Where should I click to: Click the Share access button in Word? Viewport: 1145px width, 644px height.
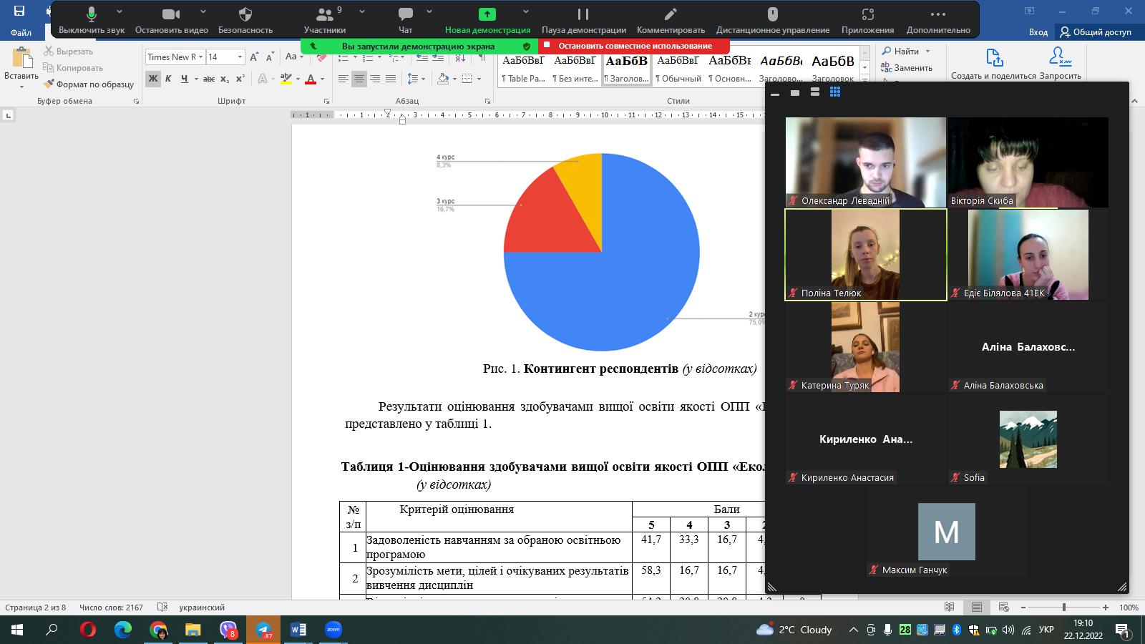point(1096,32)
